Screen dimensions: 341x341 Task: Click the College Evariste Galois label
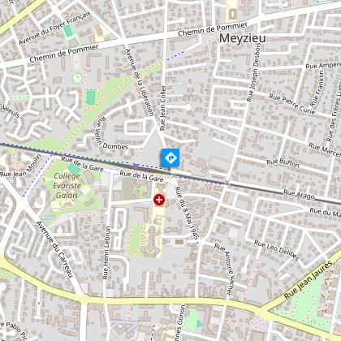pyautogui.click(x=67, y=186)
